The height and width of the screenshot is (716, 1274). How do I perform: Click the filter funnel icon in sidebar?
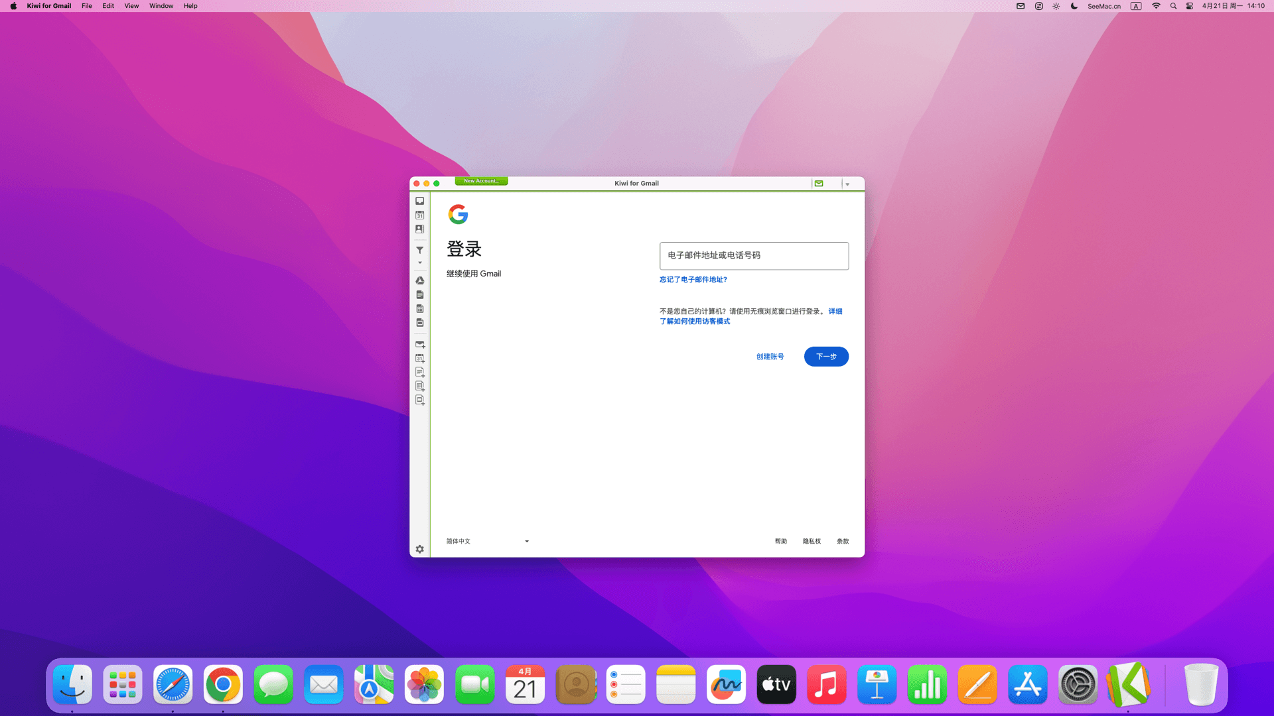(419, 250)
